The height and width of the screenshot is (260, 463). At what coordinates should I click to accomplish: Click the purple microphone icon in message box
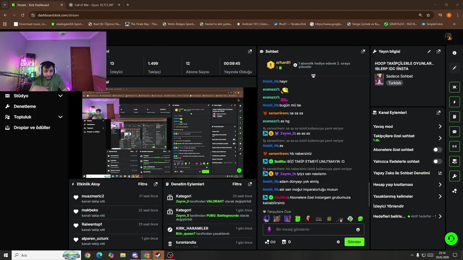(269, 229)
